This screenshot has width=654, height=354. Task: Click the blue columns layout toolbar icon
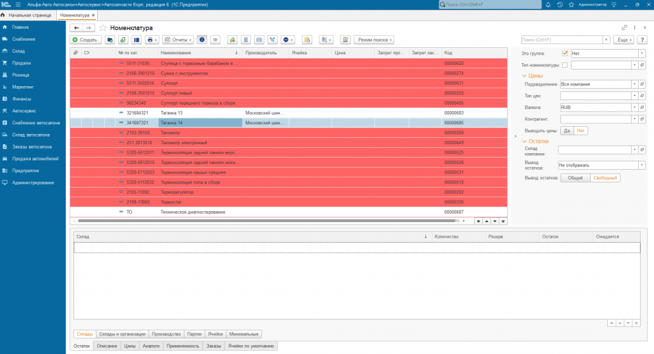[x=137, y=40]
